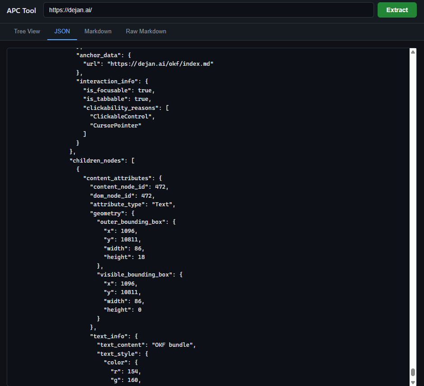The height and width of the screenshot is (386, 424).
Task: Click the "interaction_info" key
Action: 109,82
